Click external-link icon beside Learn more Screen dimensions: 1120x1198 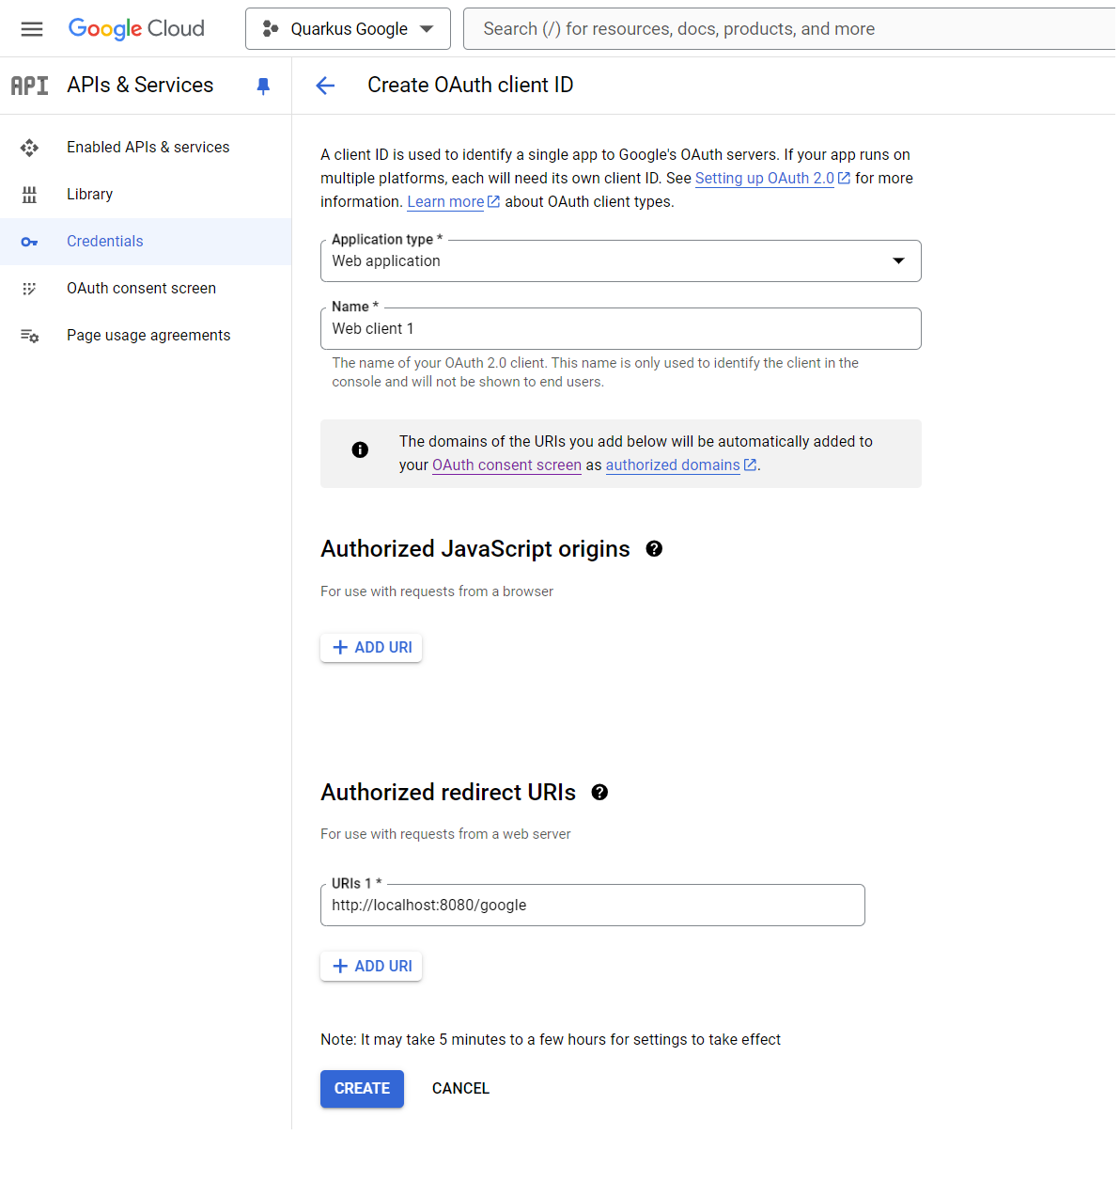tap(493, 202)
